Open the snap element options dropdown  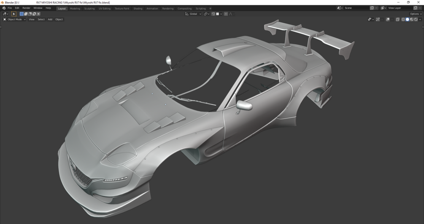point(219,14)
